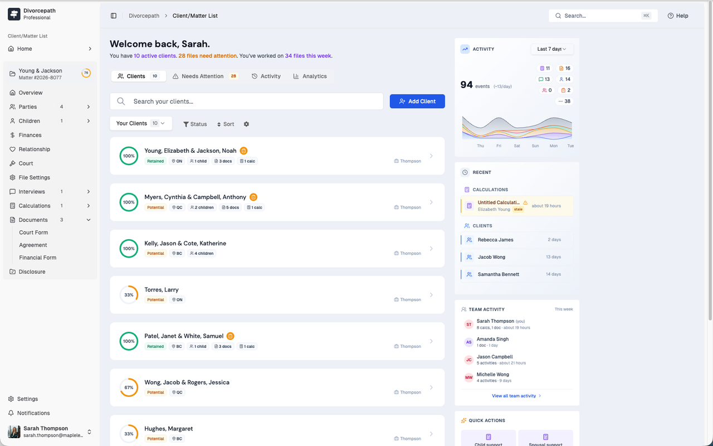Open recent client Jacob Wong

point(517,257)
